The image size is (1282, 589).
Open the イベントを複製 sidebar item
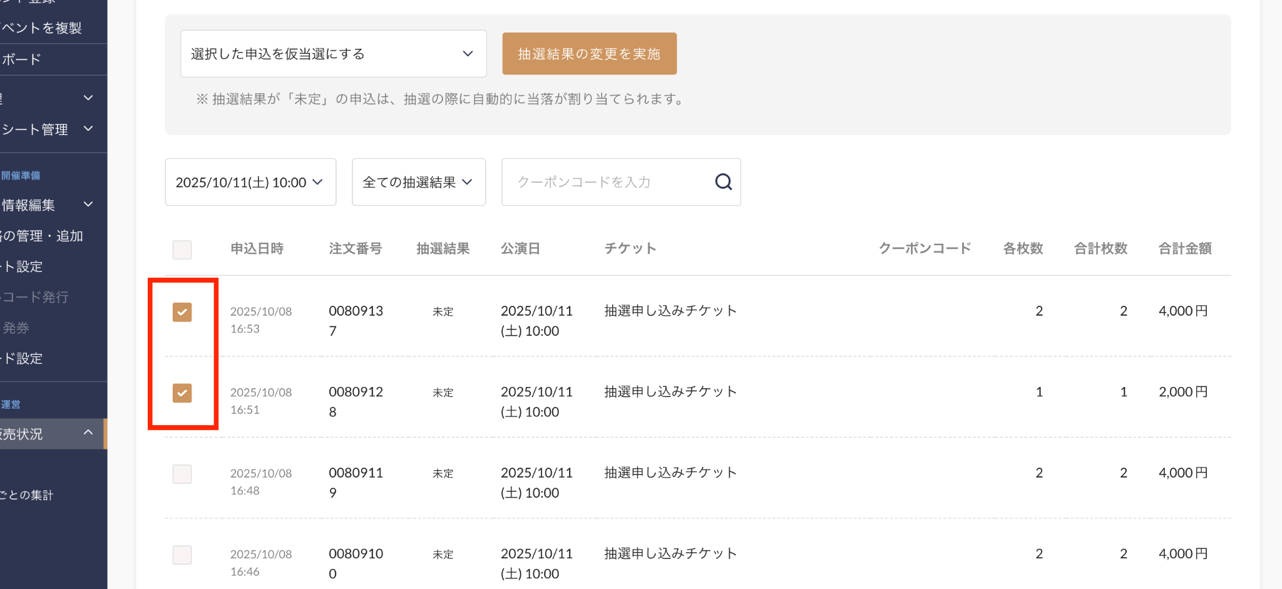(41, 28)
